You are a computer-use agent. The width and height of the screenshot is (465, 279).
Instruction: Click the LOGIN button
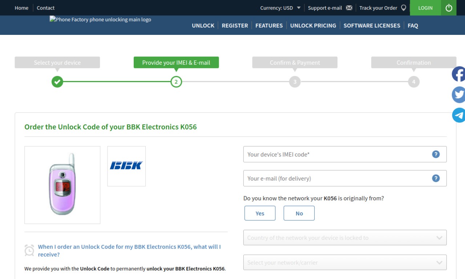click(x=425, y=8)
